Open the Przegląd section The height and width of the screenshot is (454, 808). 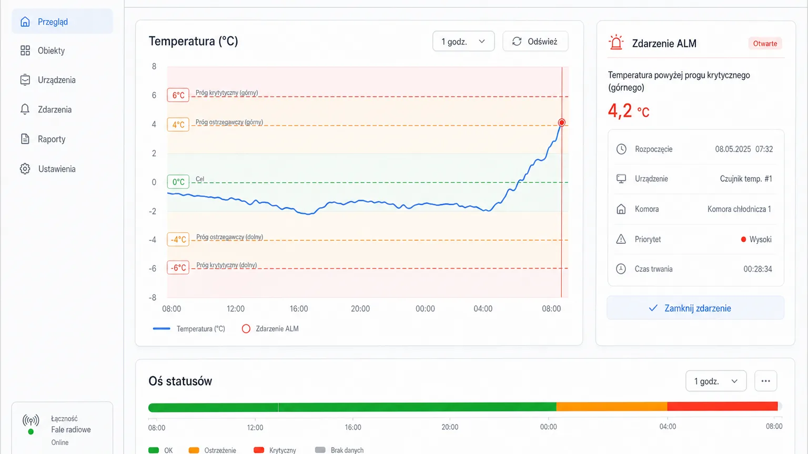point(62,22)
